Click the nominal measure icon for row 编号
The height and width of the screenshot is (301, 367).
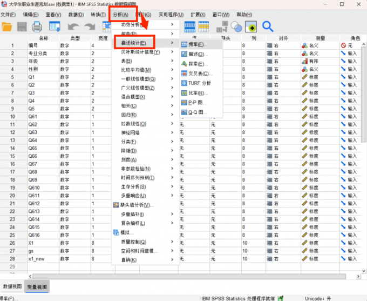click(304, 46)
